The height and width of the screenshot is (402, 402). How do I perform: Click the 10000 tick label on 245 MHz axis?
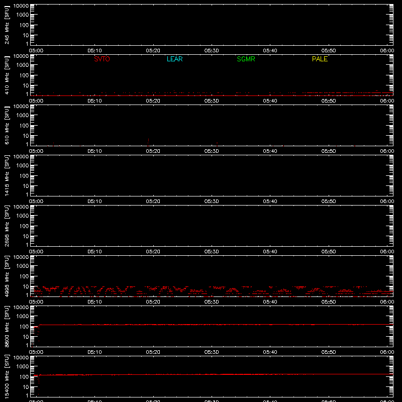21,6
